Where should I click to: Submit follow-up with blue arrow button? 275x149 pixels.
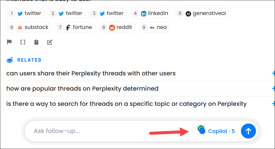[x=248, y=131]
